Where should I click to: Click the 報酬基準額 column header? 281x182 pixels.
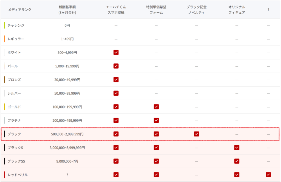pyautogui.click(x=67, y=10)
